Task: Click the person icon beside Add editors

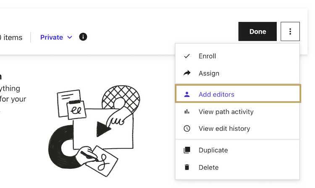Action: (x=187, y=94)
